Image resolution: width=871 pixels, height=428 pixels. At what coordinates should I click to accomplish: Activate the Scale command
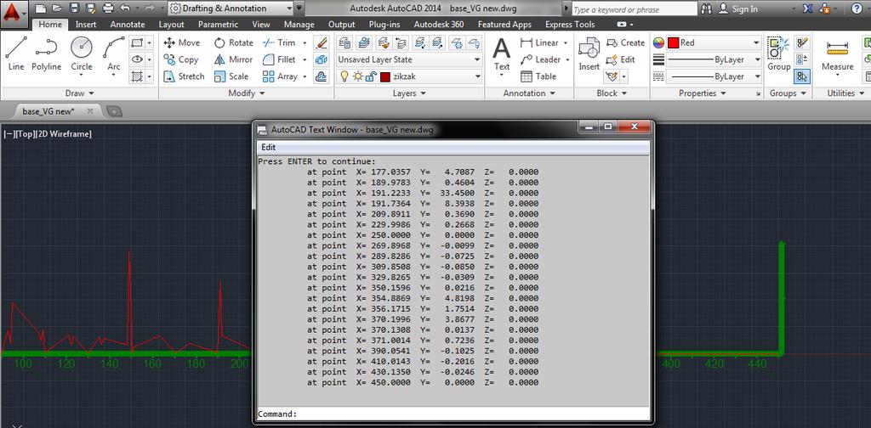pos(231,76)
